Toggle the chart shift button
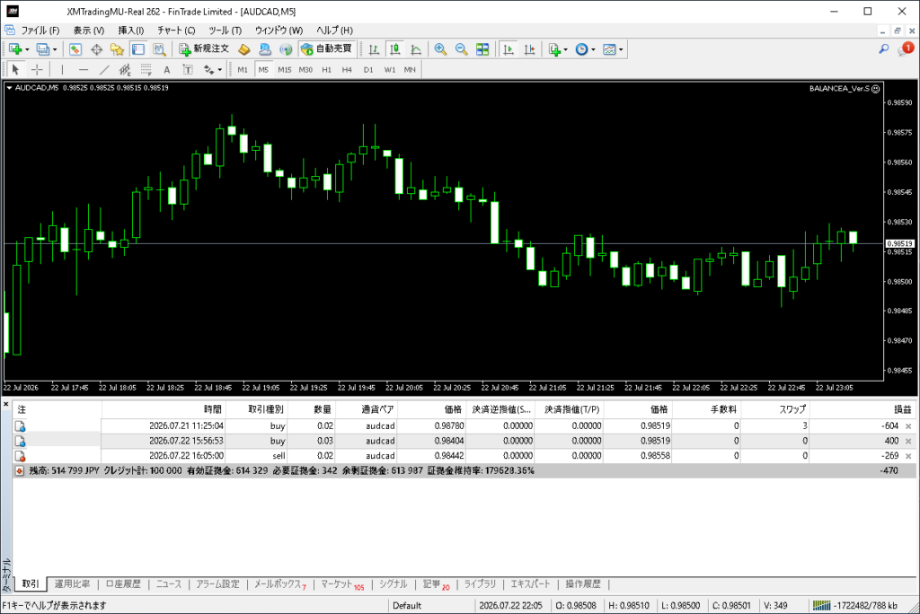Image resolution: width=920 pixels, height=614 pixels. [529, 49]
